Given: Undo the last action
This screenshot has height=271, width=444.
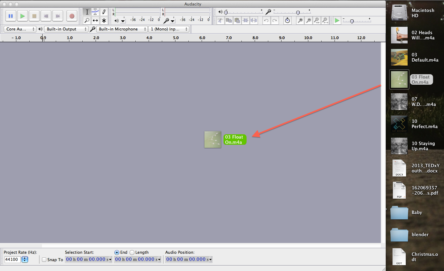Looking at the screenshot, I should (x=266, y=21).
